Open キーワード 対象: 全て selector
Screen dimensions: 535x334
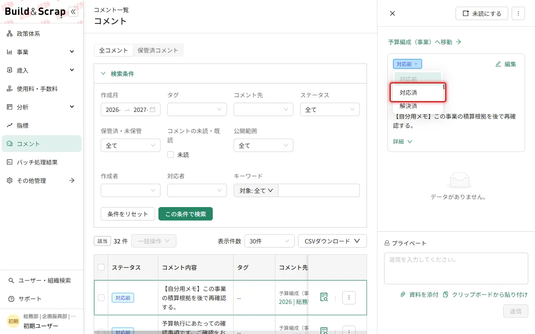(x=256, y=190)
